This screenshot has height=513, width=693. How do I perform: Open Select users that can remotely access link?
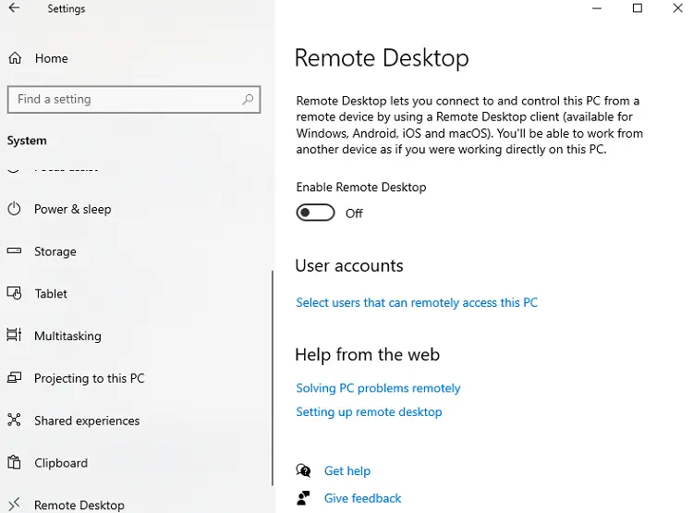coord(417,303)
